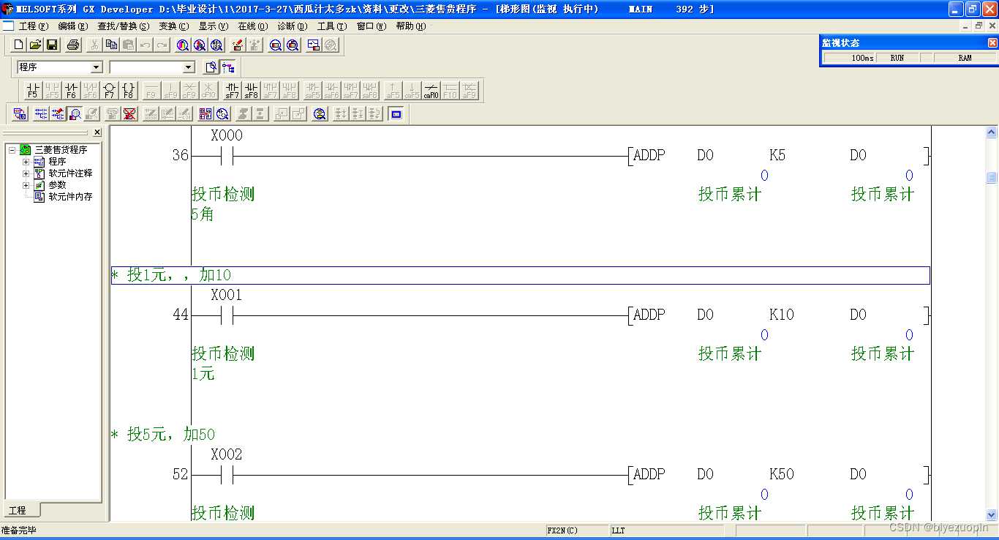Close the 监视状态 monitor status window

click(x=992, y=43)
